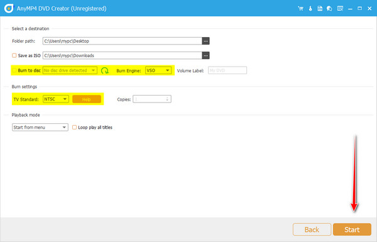Browse for the Folder path location

(205, 41)
